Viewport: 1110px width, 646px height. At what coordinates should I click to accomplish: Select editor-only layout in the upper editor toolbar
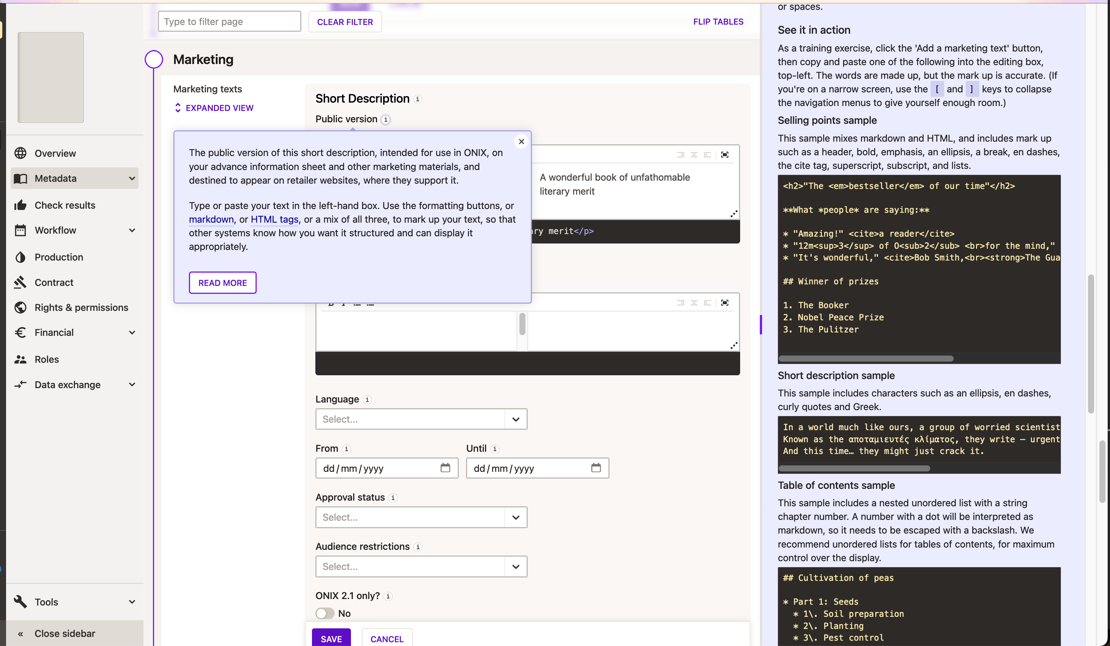coord(681,154)
